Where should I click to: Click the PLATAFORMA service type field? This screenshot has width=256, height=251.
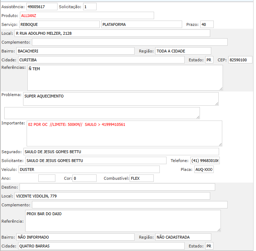click(x=142, y=24)
